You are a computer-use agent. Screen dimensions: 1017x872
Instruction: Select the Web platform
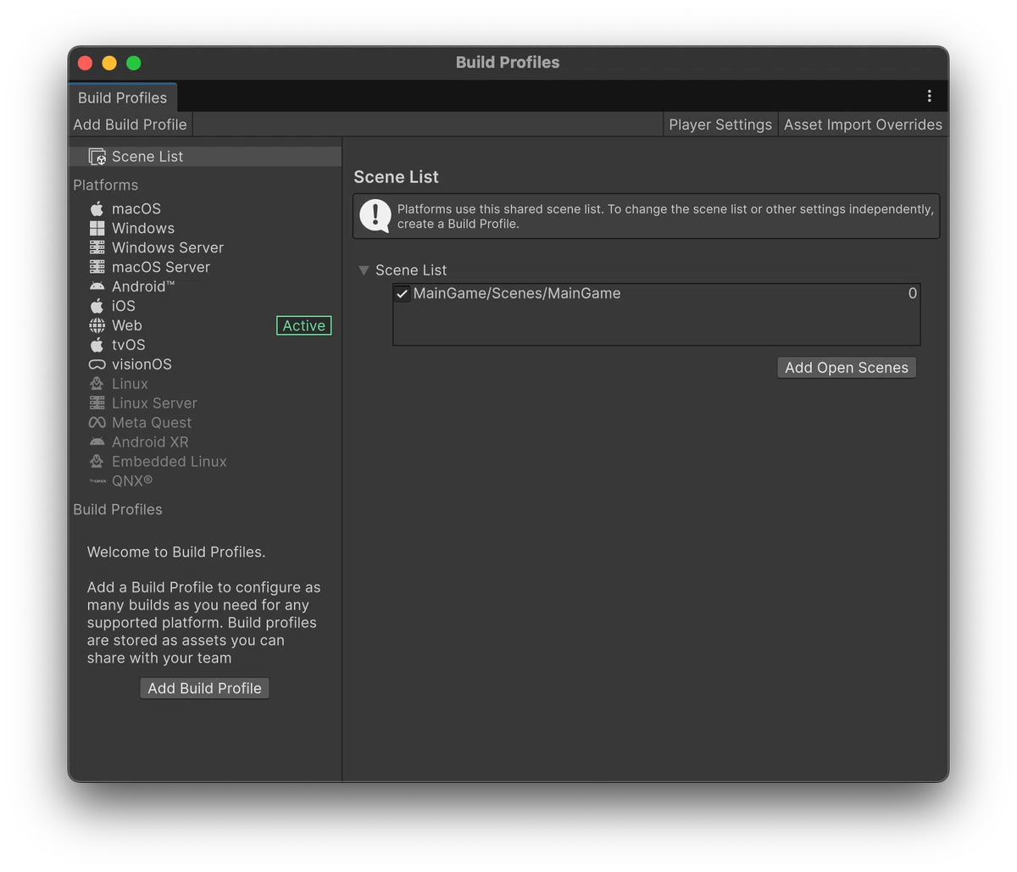coord(205,325)
